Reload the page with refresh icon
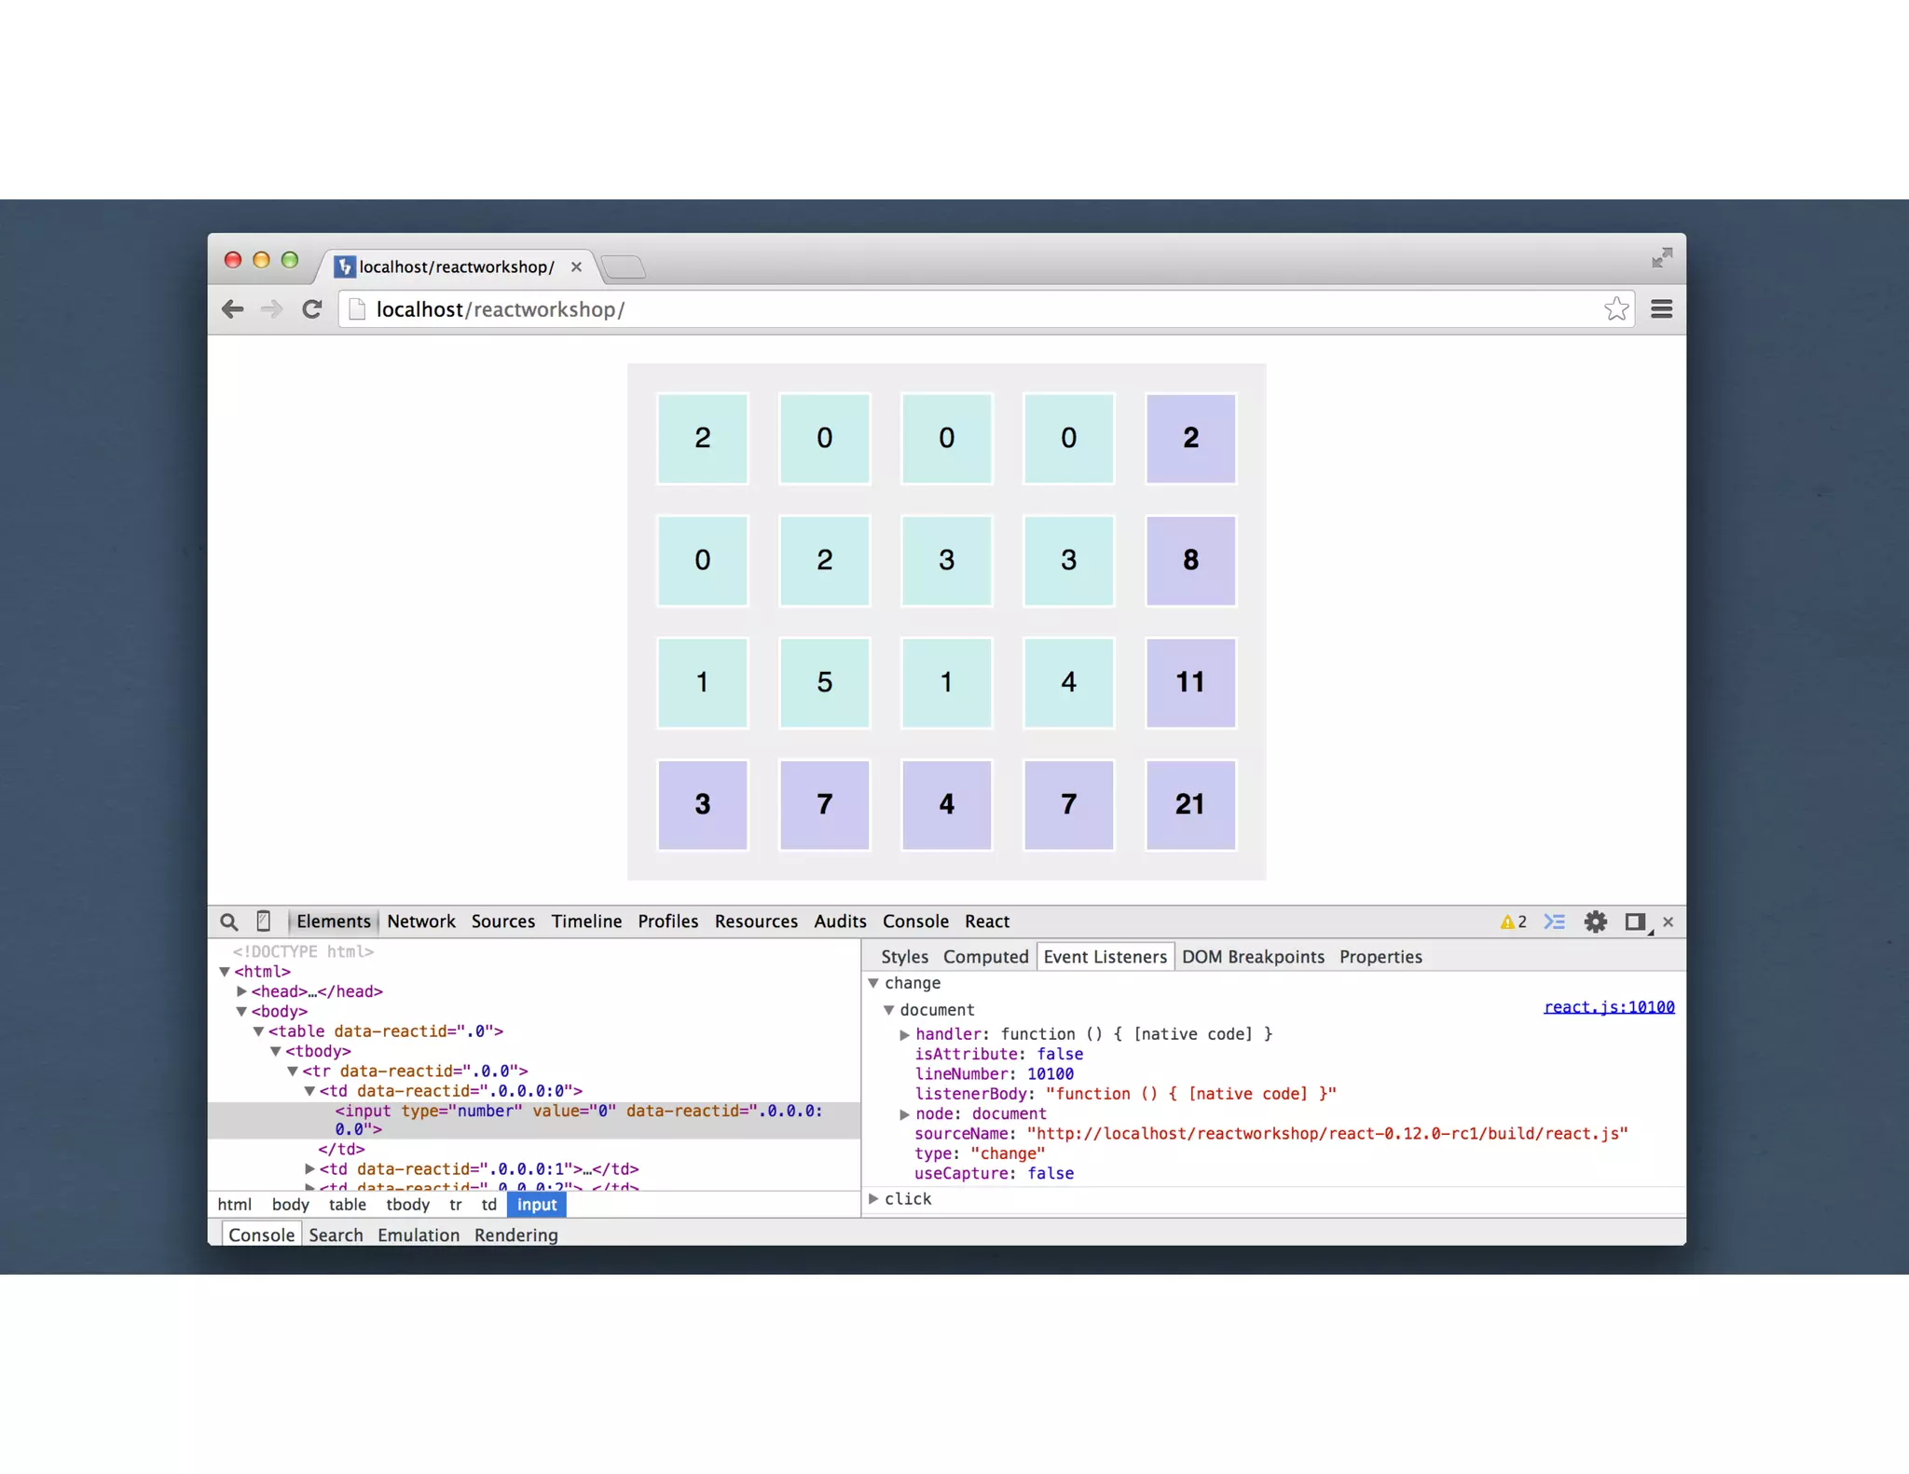 (x=312, y=309)
